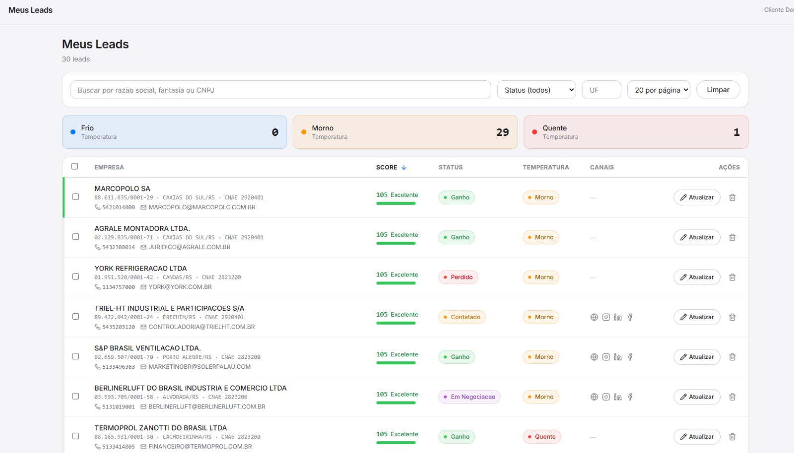Image resolution: width=794 pixels, height=453 pixels.
Task: Open Facebook icon for TRIEL-HT INDUSTRIAL
Action: [x=630, y=317]
